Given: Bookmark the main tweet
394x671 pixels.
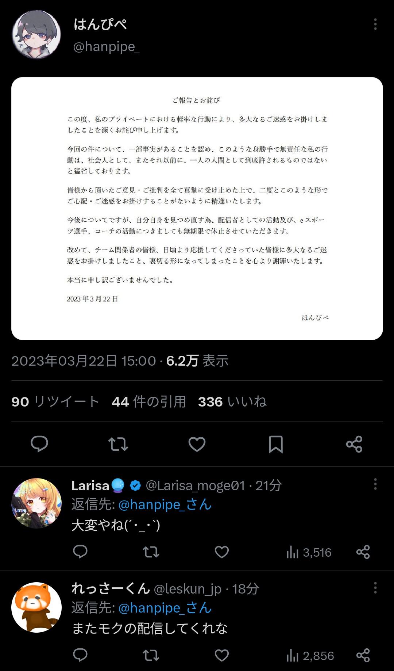Looking at the screenshot, I should pyautogui.click(x=276, y=444).
